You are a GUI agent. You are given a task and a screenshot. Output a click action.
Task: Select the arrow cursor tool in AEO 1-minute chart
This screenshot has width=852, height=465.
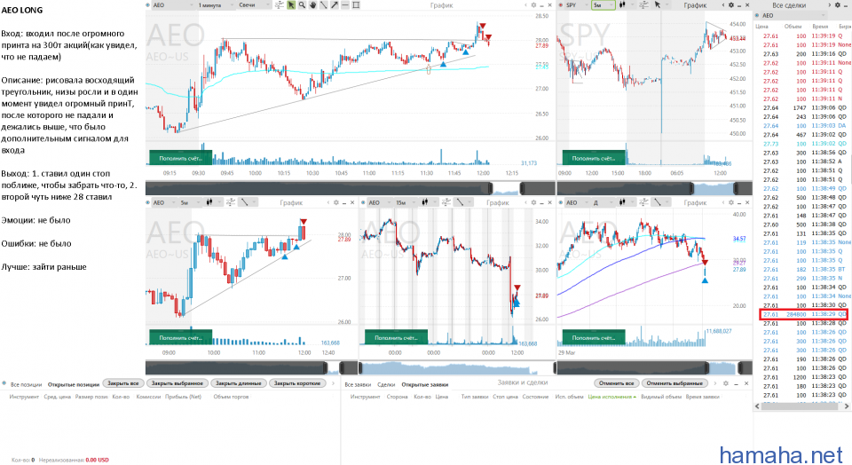(x=291, y=5)
